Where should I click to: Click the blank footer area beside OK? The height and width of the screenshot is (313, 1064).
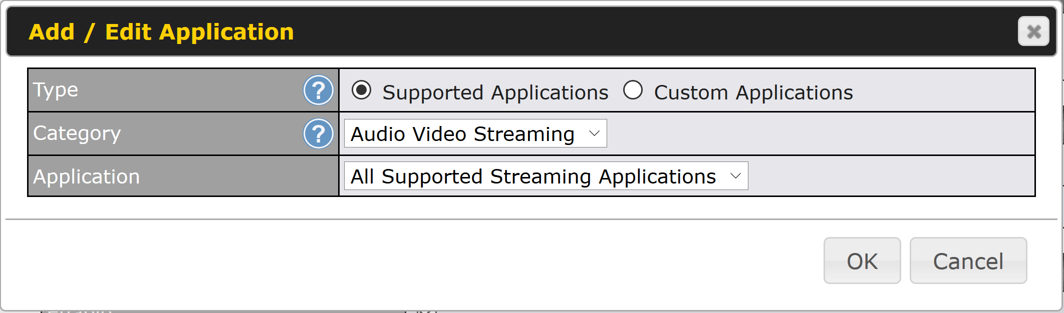pos(411,260)
